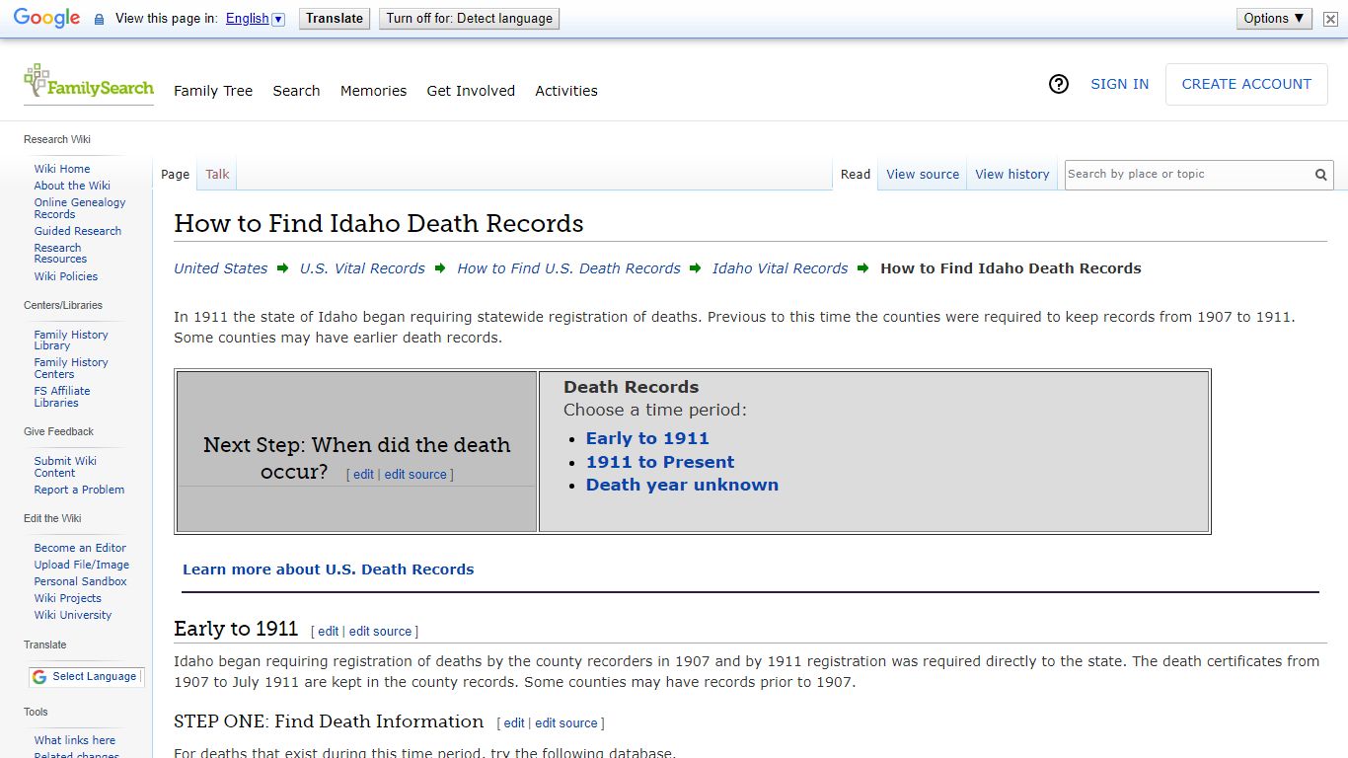Follow How to Find U.S. Death Records breadcrumb
Screen dimensions: 1348x758
[568, 268]
